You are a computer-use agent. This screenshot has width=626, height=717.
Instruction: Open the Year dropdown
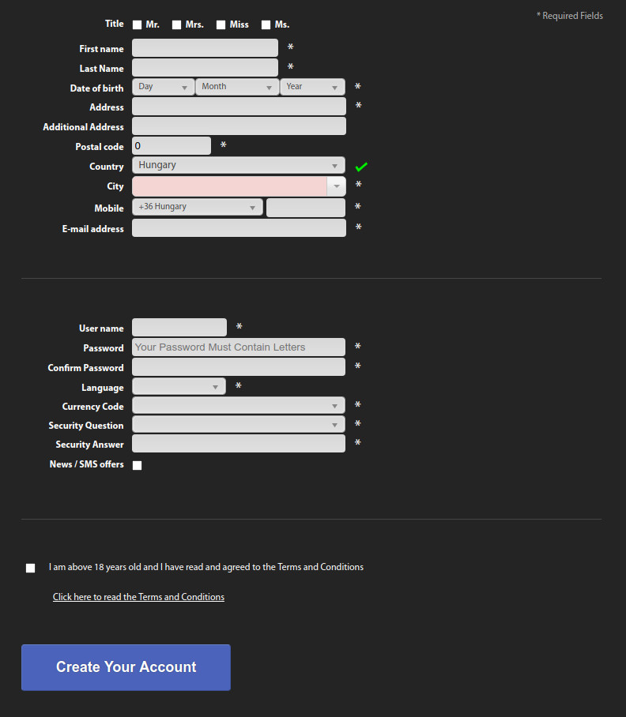(x=312, y=87)
